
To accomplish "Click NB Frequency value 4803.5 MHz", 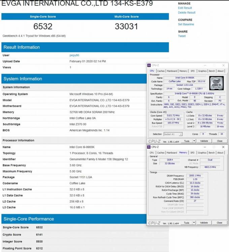I will pyautogui.click(x=210, y=167).
